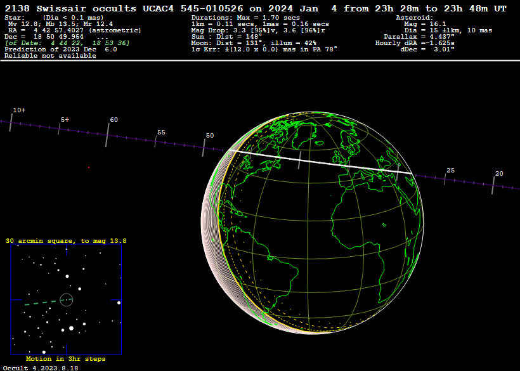Click asteroid 'Mag = 16.1' text
The image size is (520, 371).
pyautogui.click(x=425, y=24)
